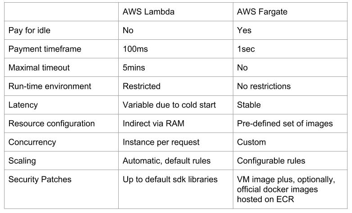Select Pre-defined set of images cell
The image size is (352, 213).
(x=285, y=123)
